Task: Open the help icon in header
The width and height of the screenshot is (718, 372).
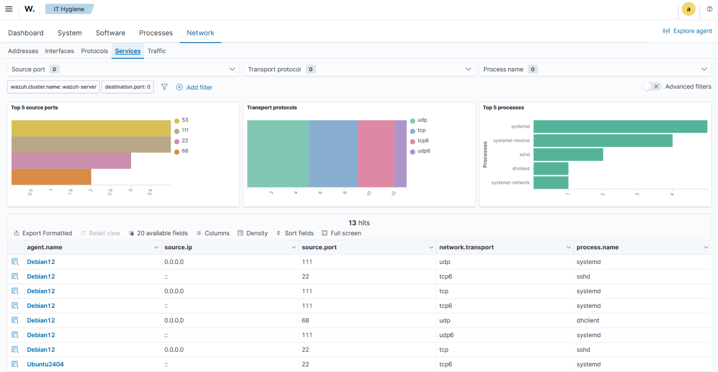Action: pos(709,9)
